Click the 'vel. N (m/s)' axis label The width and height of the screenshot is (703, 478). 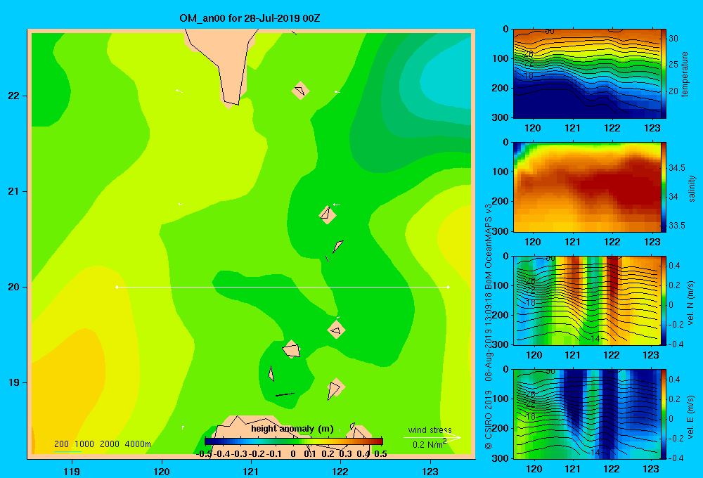click(691, 303)
